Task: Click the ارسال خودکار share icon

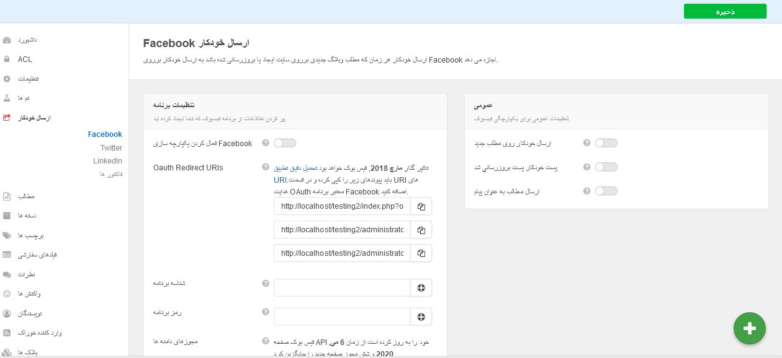Action: point(7,118)
